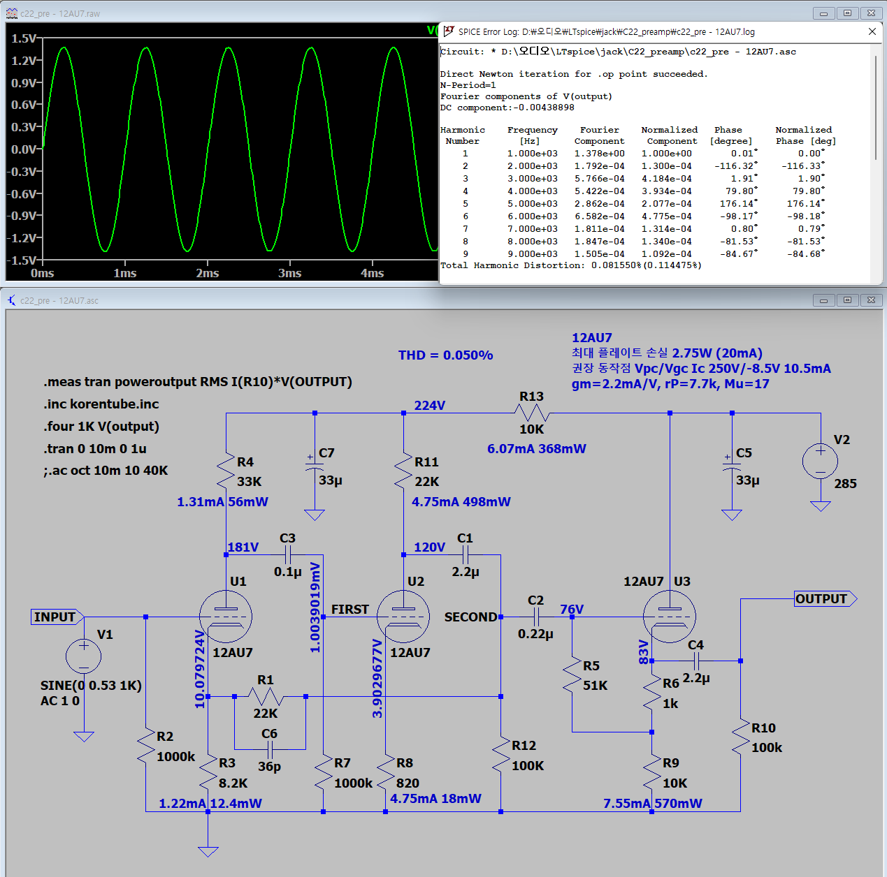Click the 120V plate voltage annotation

click(430, 547)
